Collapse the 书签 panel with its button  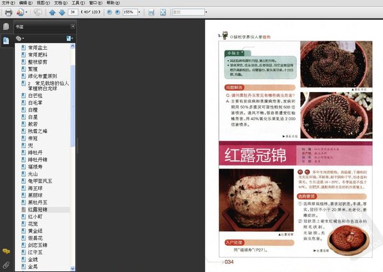(73, 26)
